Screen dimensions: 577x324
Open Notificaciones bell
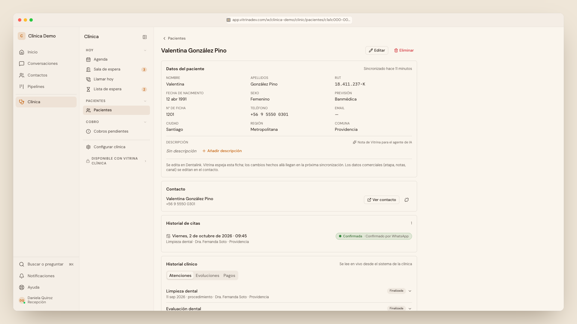pyautogui.click(x=46, y=276)
